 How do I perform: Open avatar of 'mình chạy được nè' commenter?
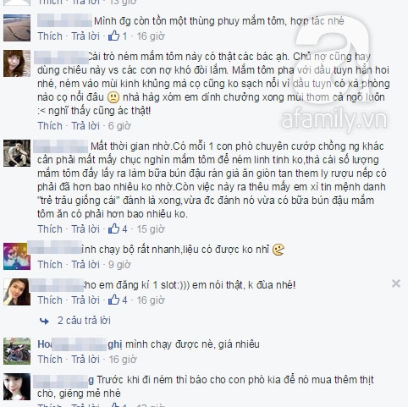click(17, 351)
